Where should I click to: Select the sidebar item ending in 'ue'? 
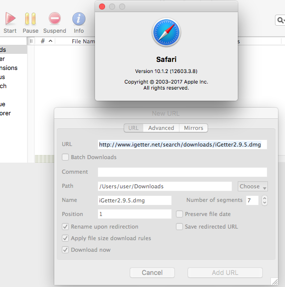14,104
